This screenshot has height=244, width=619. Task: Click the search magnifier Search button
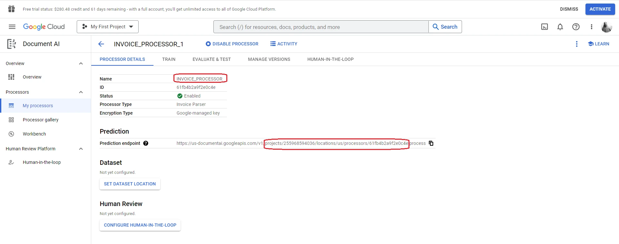[x=445, y=27]
